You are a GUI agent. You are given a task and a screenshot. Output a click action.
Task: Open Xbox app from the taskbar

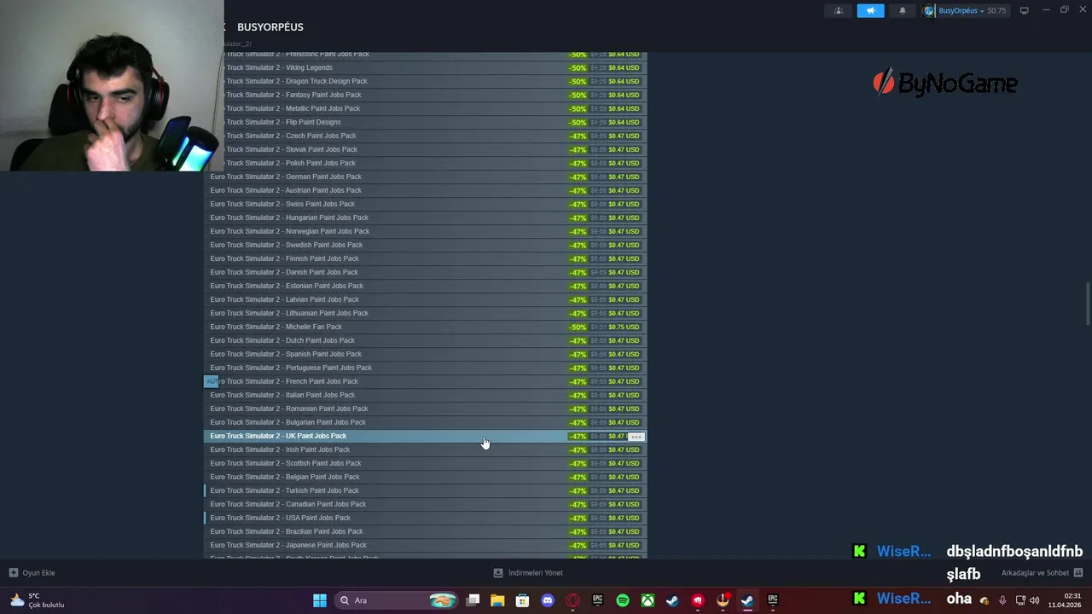pos(648,600)
